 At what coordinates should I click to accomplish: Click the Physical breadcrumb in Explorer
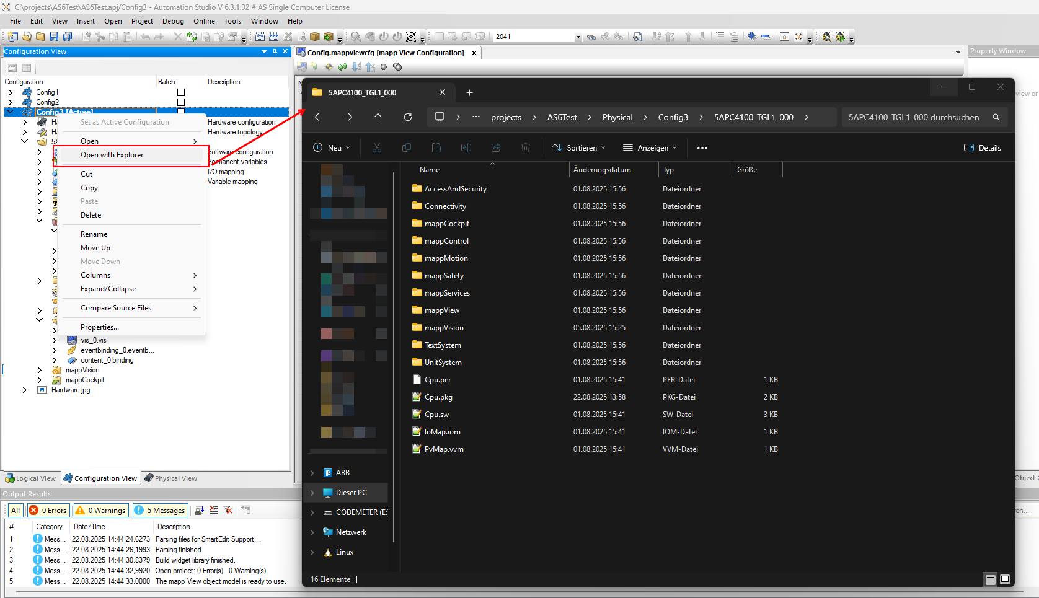click(x=617, y=117)
